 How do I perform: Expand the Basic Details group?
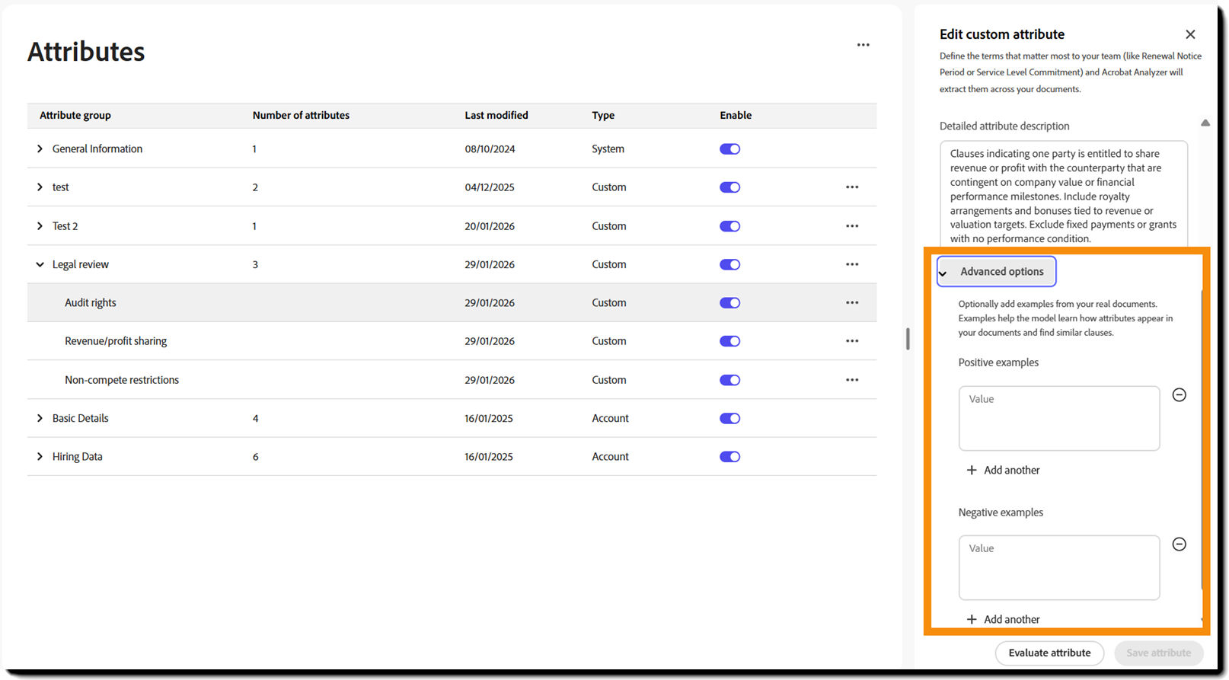coord(40,418)
